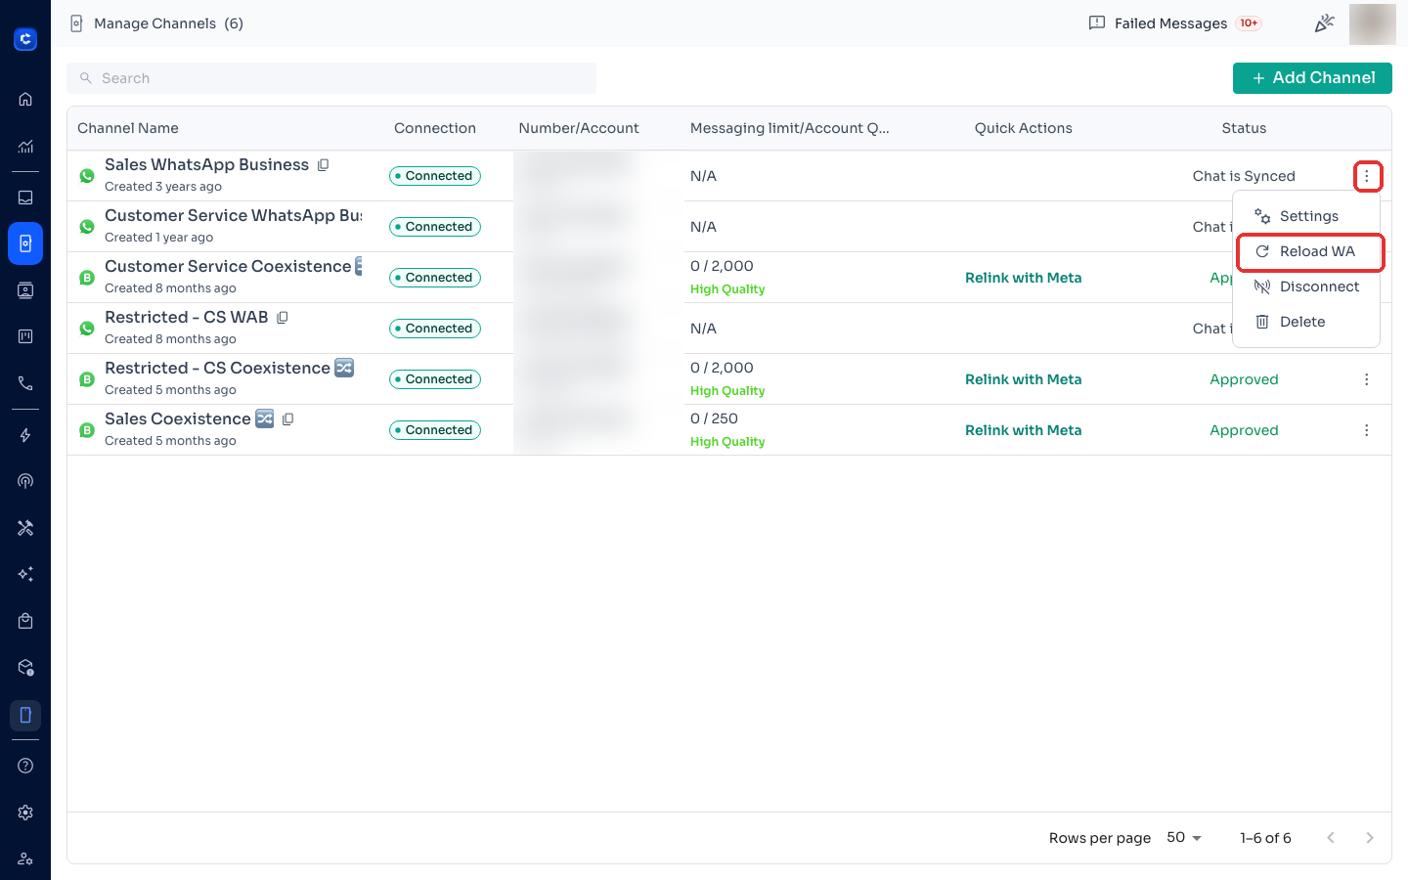The width and height of the screenshot is (1408, 880).
Task: Click the phone calls sidebar icon
Action: (x=25, y=383)
